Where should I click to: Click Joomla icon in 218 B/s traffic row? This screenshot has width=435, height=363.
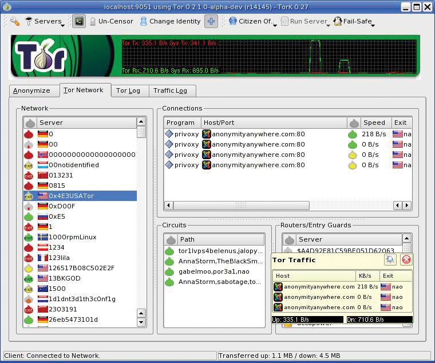click(x=278, y=287)
